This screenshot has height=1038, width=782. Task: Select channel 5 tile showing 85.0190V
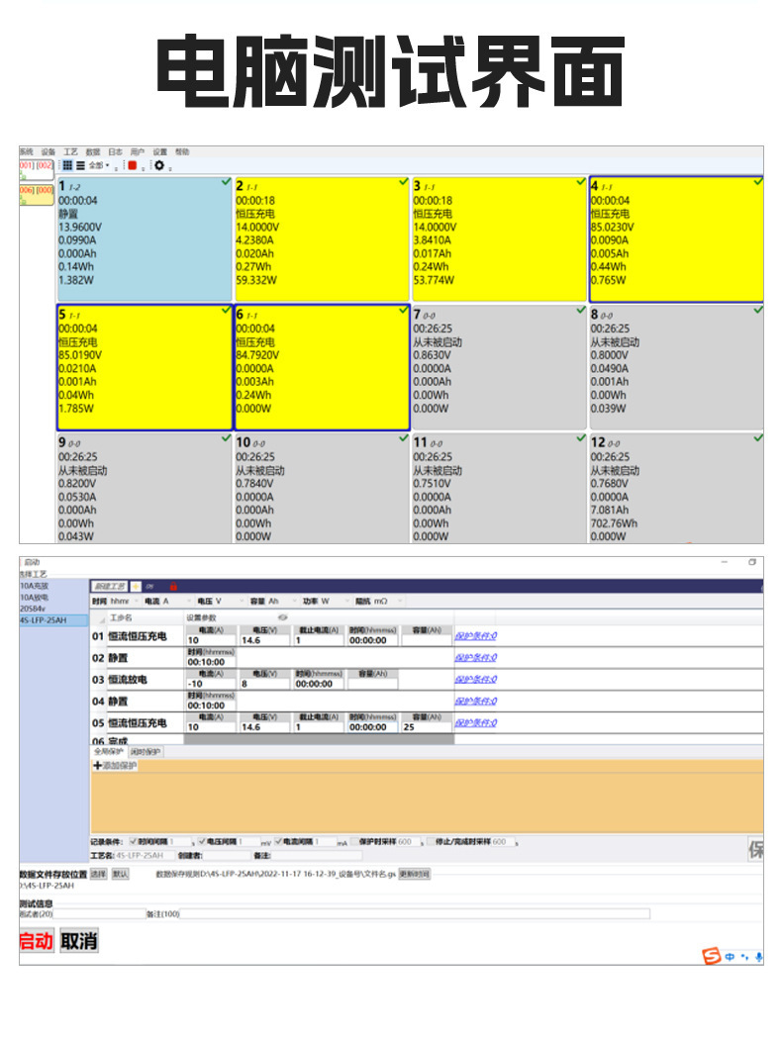(144, 367)
